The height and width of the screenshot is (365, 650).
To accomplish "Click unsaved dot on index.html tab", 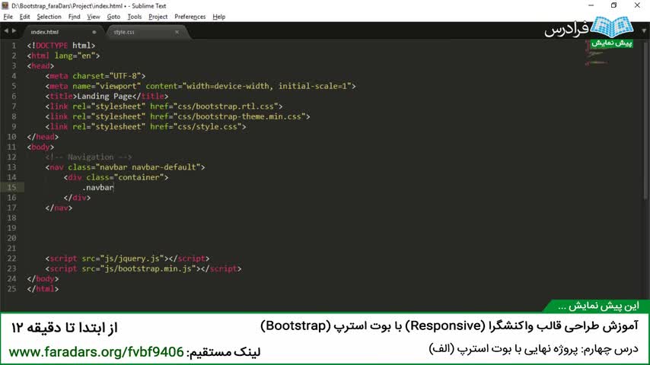I will point(94,32).
